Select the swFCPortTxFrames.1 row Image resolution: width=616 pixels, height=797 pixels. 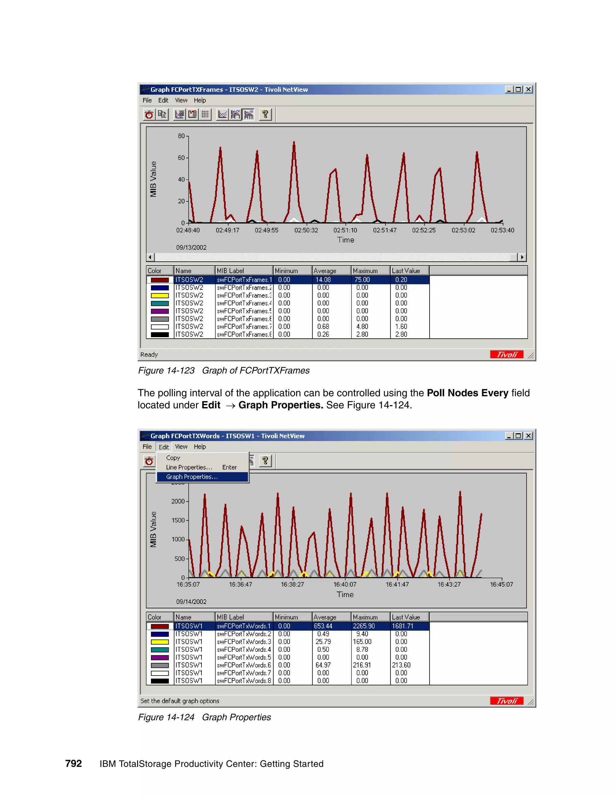[288, 280]
